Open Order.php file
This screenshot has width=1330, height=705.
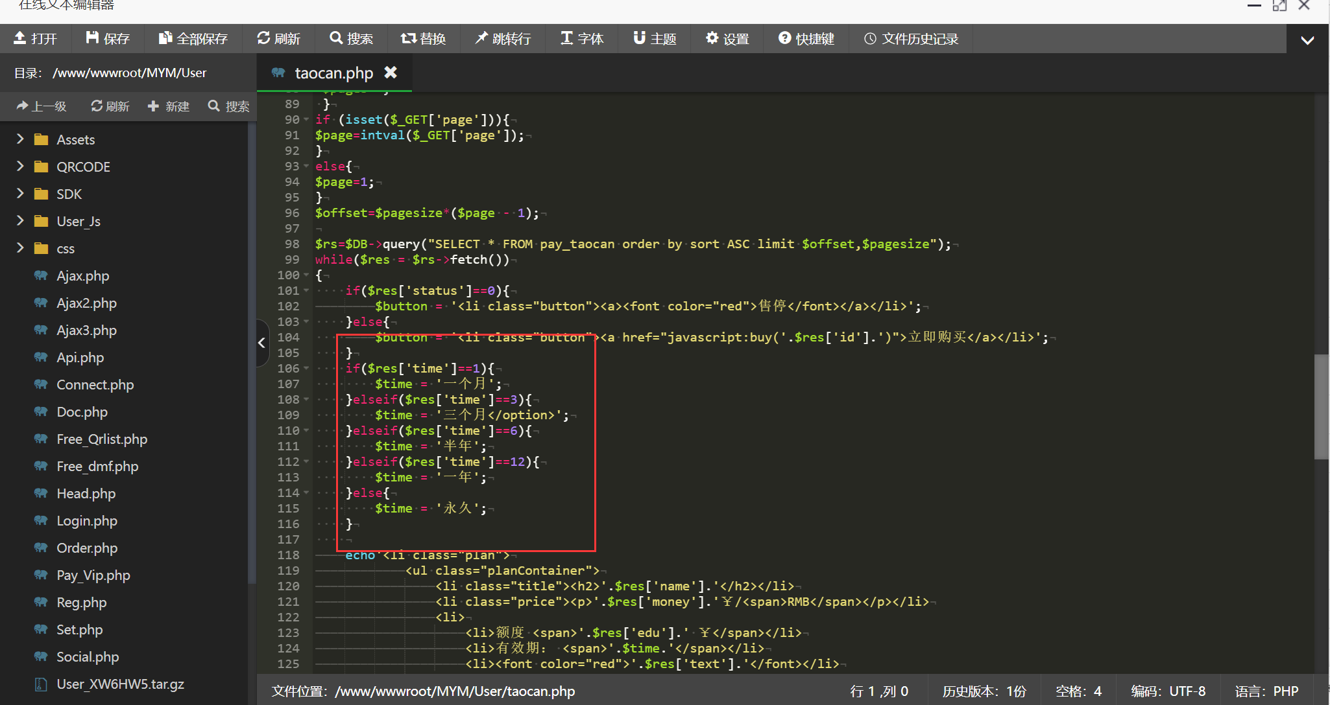87,548
